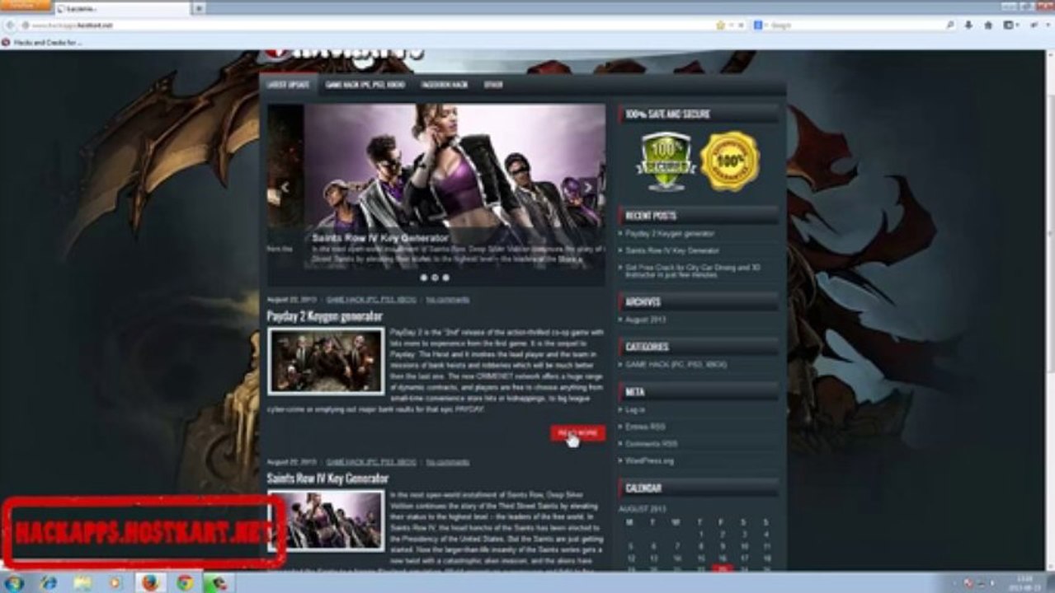The height and width of the screenshot is (593, 1055).
Task: Show next slide with right arrow
Action: point(587,187)
